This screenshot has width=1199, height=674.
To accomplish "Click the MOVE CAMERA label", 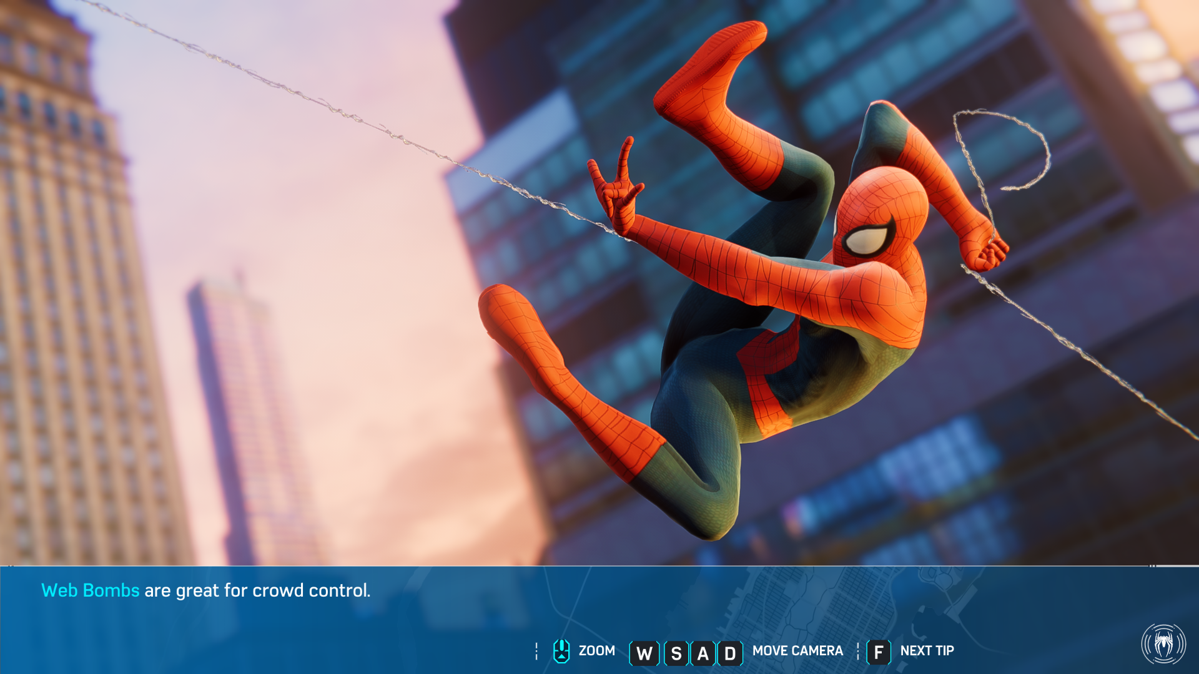I will click(797, 651).
